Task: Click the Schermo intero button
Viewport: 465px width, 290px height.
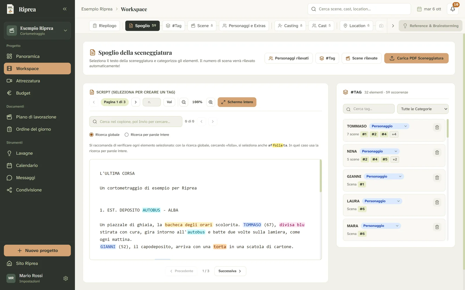Action: pos(237,102)
